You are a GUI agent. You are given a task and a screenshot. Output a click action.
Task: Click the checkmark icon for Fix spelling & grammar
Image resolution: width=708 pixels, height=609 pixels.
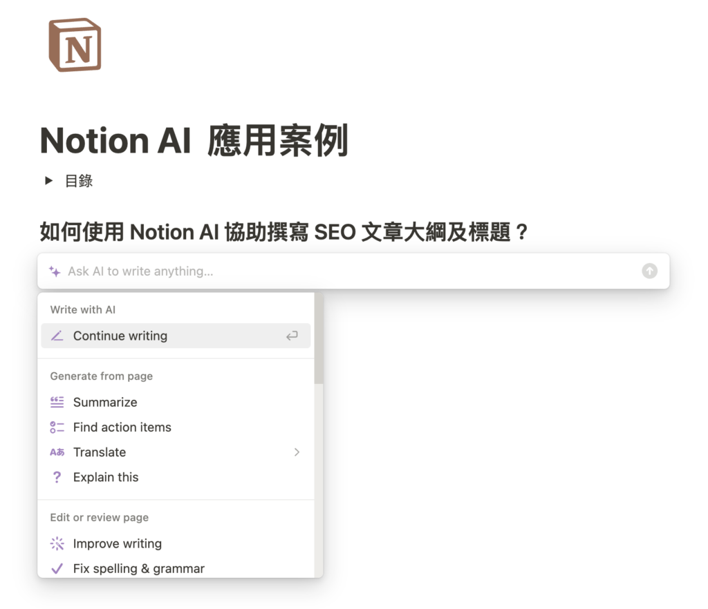click(x=57, y=568)
